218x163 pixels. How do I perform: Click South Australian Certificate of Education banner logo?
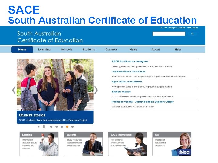(50, 37)
